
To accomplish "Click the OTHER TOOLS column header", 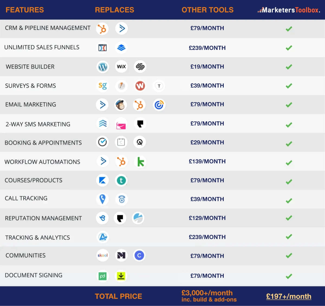I will [207, 10].
